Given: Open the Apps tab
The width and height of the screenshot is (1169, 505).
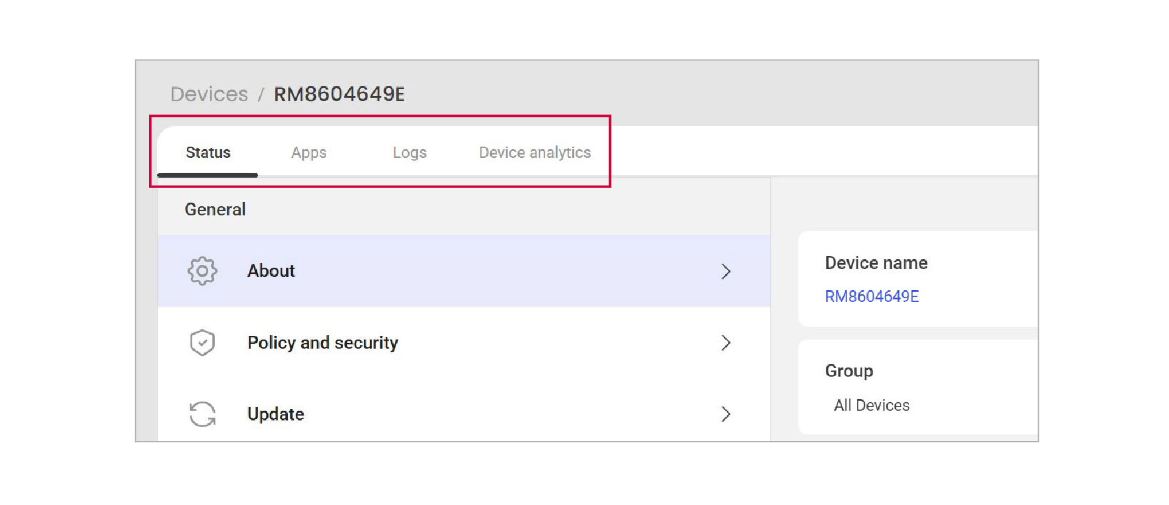Looking at the screenshot, I should coord(309,153).
